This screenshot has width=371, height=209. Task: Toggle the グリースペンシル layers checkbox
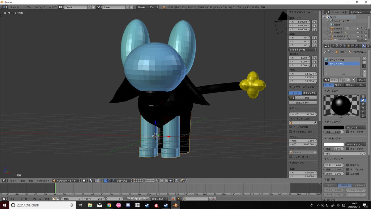pos(293,87)
